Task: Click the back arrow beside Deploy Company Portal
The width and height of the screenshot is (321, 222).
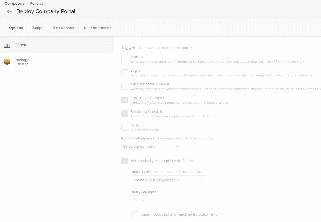Action: pos(10,11)
